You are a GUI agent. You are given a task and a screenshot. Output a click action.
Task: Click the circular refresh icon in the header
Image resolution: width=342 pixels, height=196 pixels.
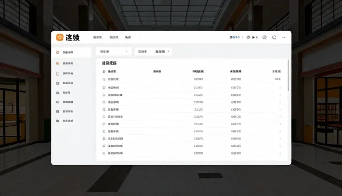click(248, 37)
